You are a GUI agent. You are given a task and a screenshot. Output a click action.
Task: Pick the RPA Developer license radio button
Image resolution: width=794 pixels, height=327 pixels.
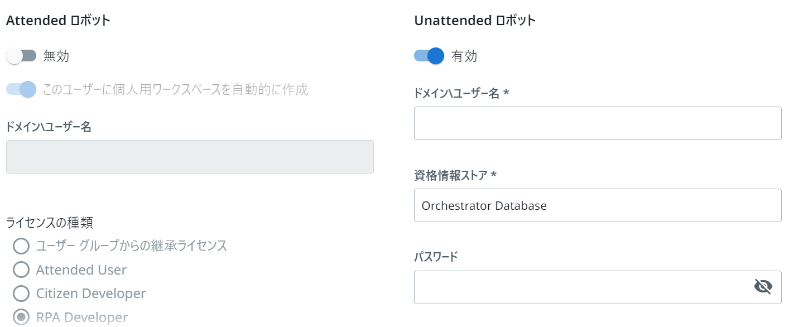point(21,318)
